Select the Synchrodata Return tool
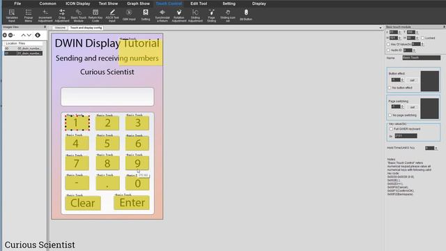The image size is (446, 251). tap(162, 15)
